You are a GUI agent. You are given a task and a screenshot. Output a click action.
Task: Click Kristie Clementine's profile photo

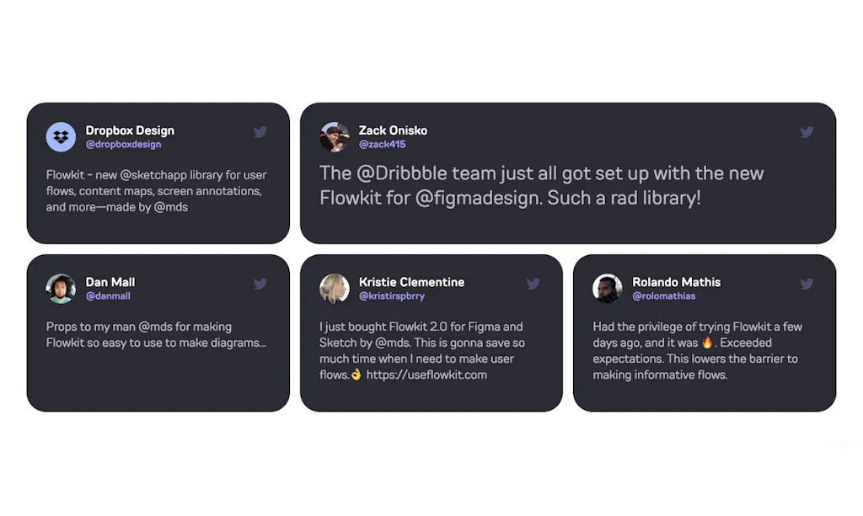tap(335, 288)
